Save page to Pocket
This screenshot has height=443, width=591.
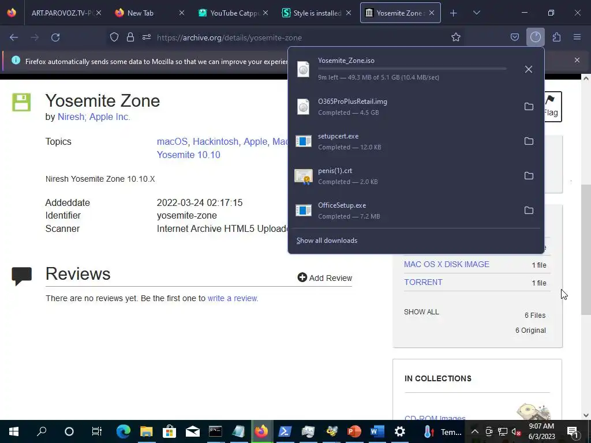coord(514,37)
